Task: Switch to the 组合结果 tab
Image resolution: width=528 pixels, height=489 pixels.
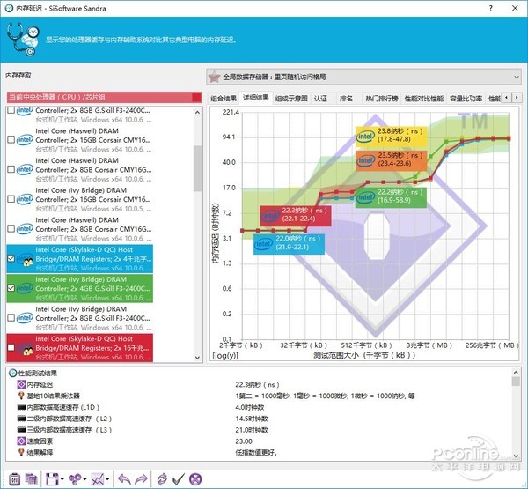Action: coord(224,99)
